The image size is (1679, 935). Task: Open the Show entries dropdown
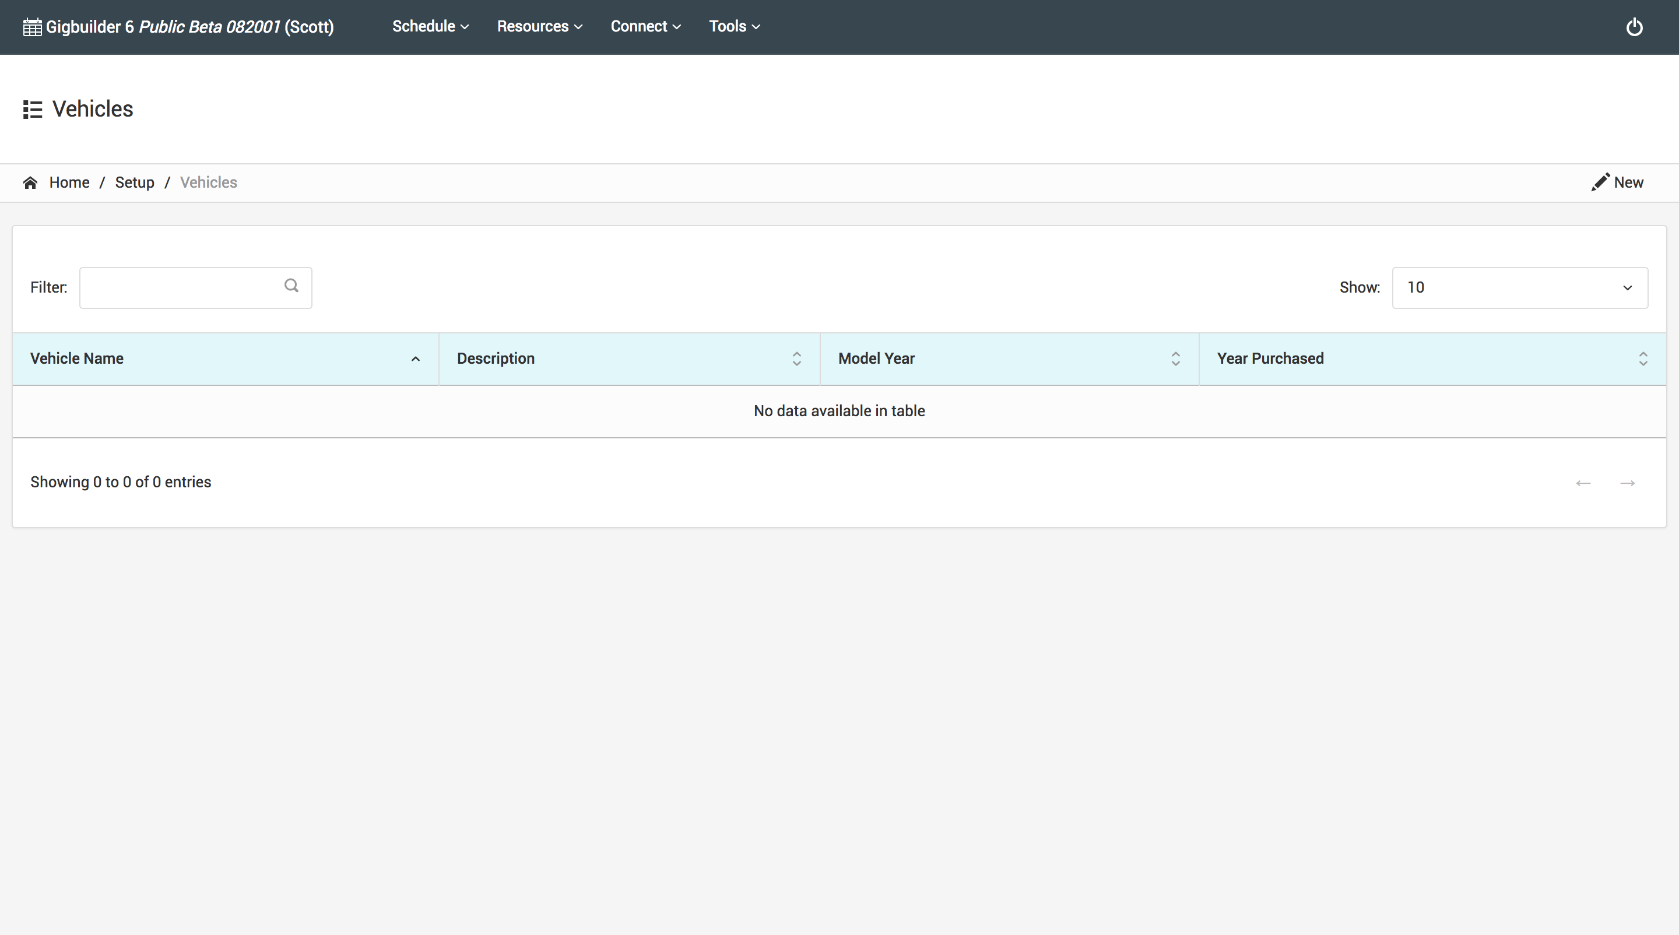1519,287
